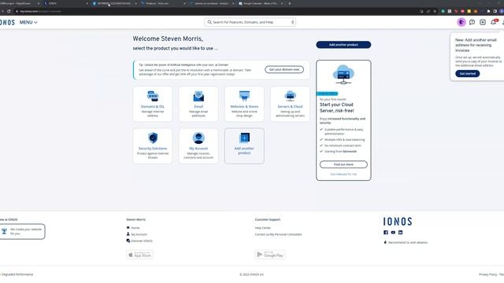
Task: Reload the page with browser refresh button
Action: coord(9,11)
